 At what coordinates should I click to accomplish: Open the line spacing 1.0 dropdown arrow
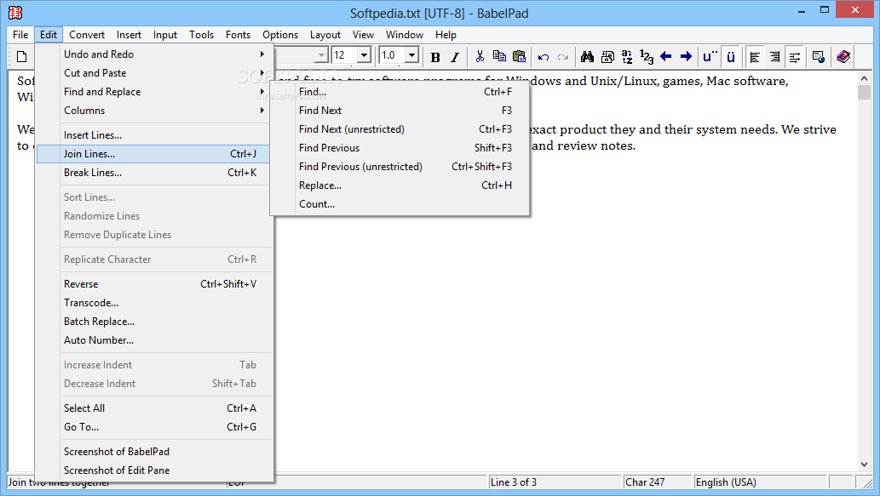click(412, 55)
